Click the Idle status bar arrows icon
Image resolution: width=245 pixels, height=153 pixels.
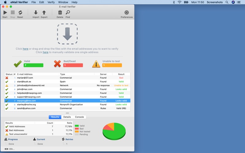(6, 149)
